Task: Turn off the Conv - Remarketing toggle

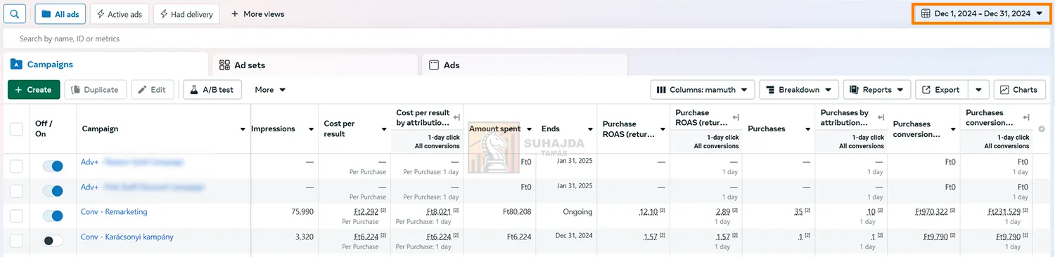Action: tap(53, 216)
